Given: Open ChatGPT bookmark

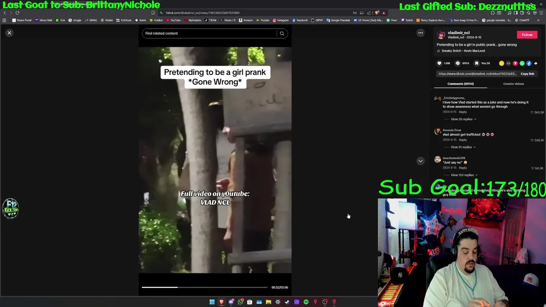Looking at the screenshot, I should [x=522, y=20].
